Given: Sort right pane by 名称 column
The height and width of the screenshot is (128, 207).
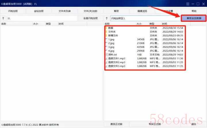Looking at the screenshot, I should [107, 24].
